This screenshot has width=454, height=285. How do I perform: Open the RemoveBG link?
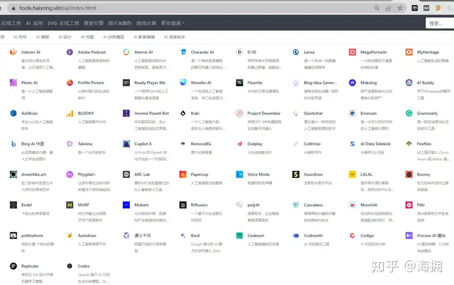click(201, 143)
